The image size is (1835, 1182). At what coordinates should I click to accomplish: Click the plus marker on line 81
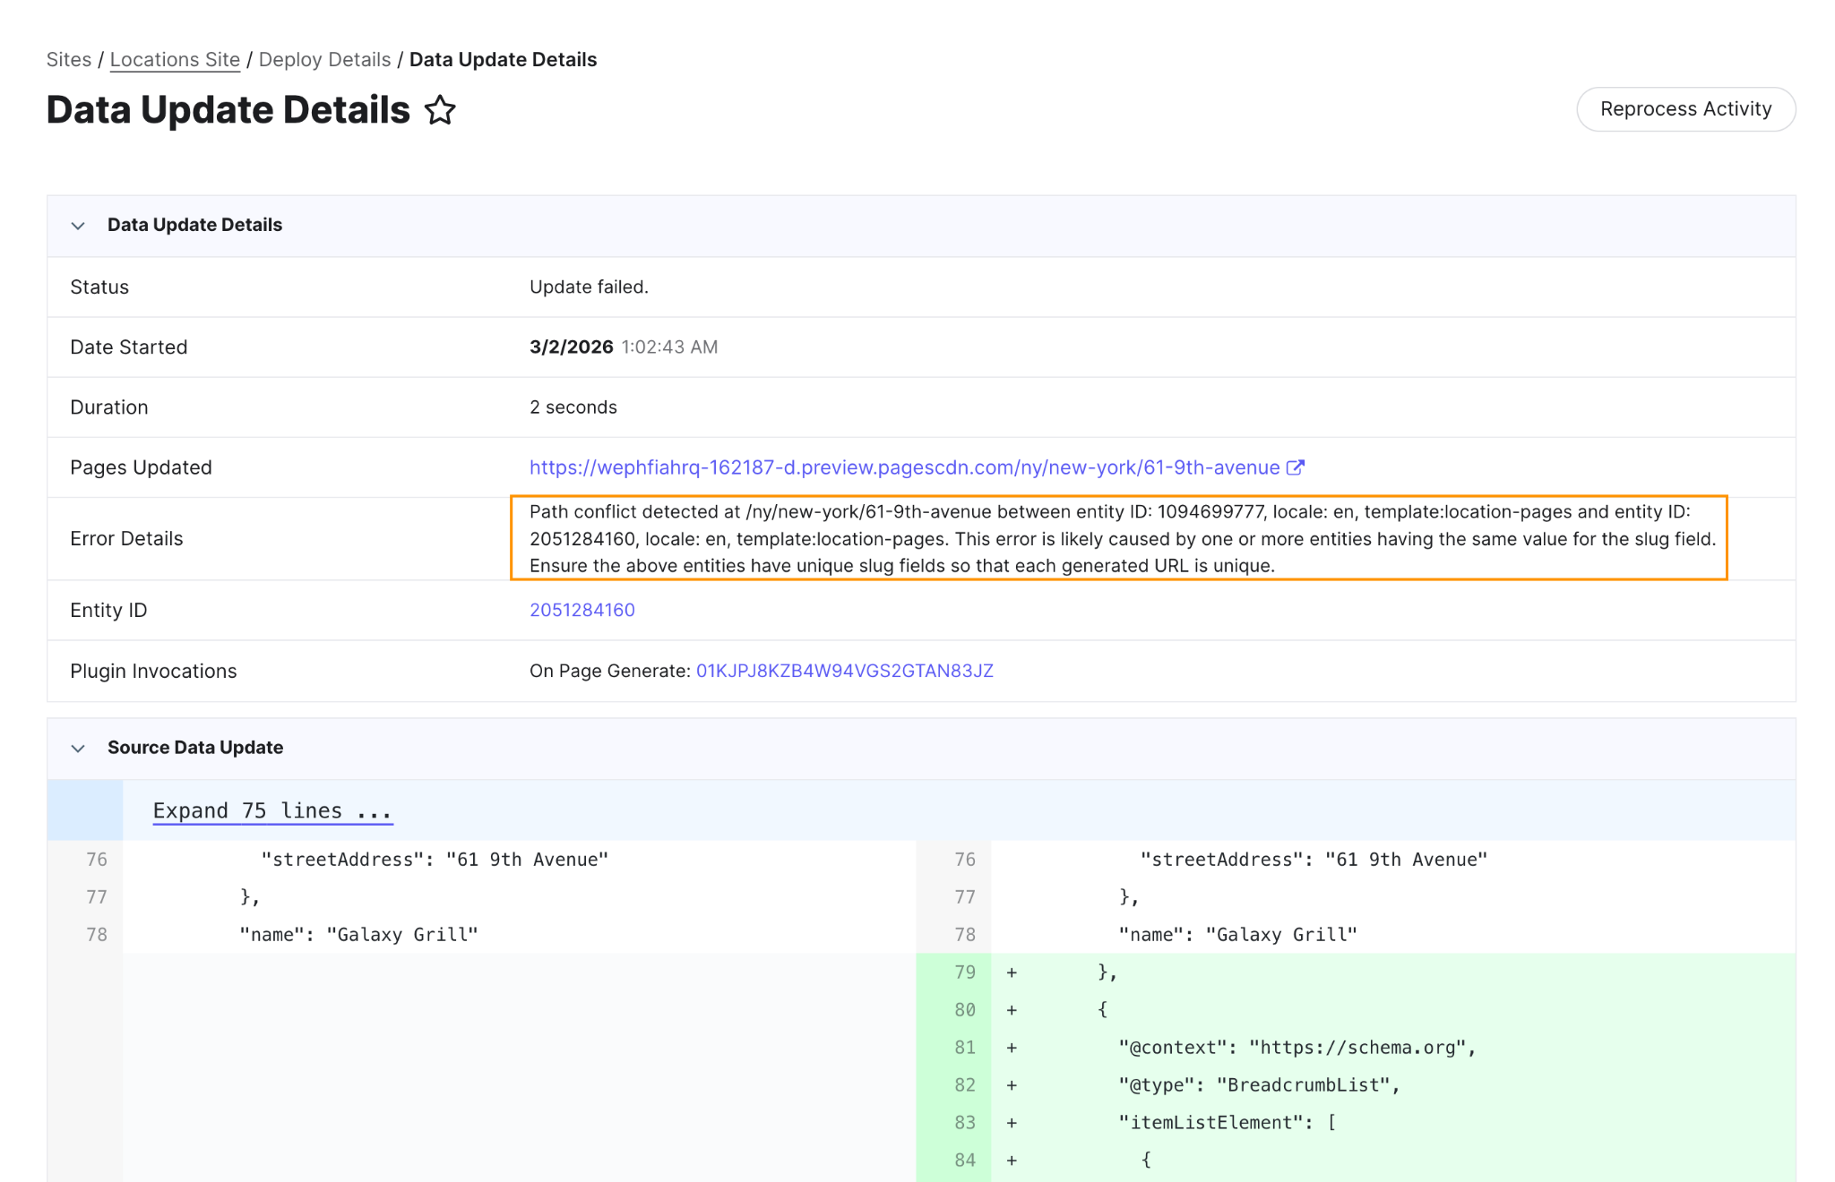tap(1012, 1048)
